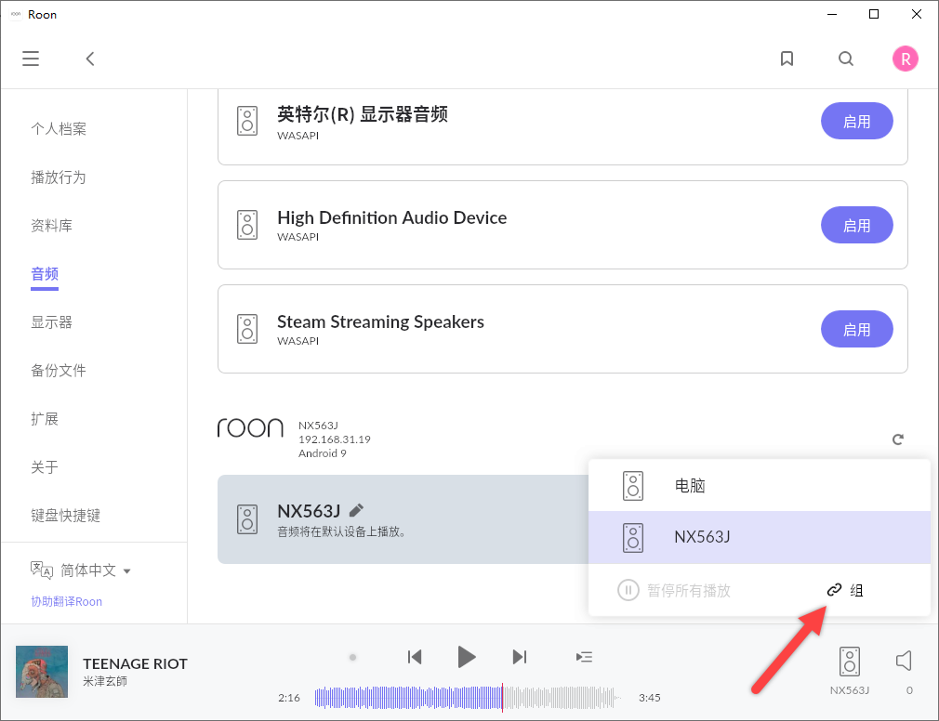939x721 pixels.
Task: Open 显示器 settings tab
Action: (x=51, y=321)
